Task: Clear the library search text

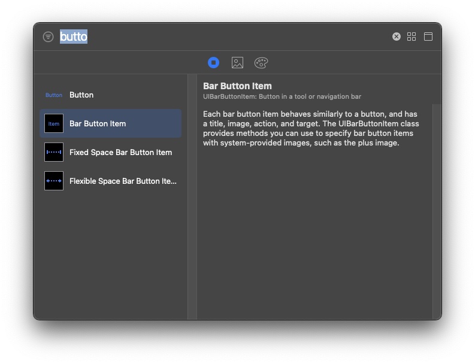Action: coord(397,37)
